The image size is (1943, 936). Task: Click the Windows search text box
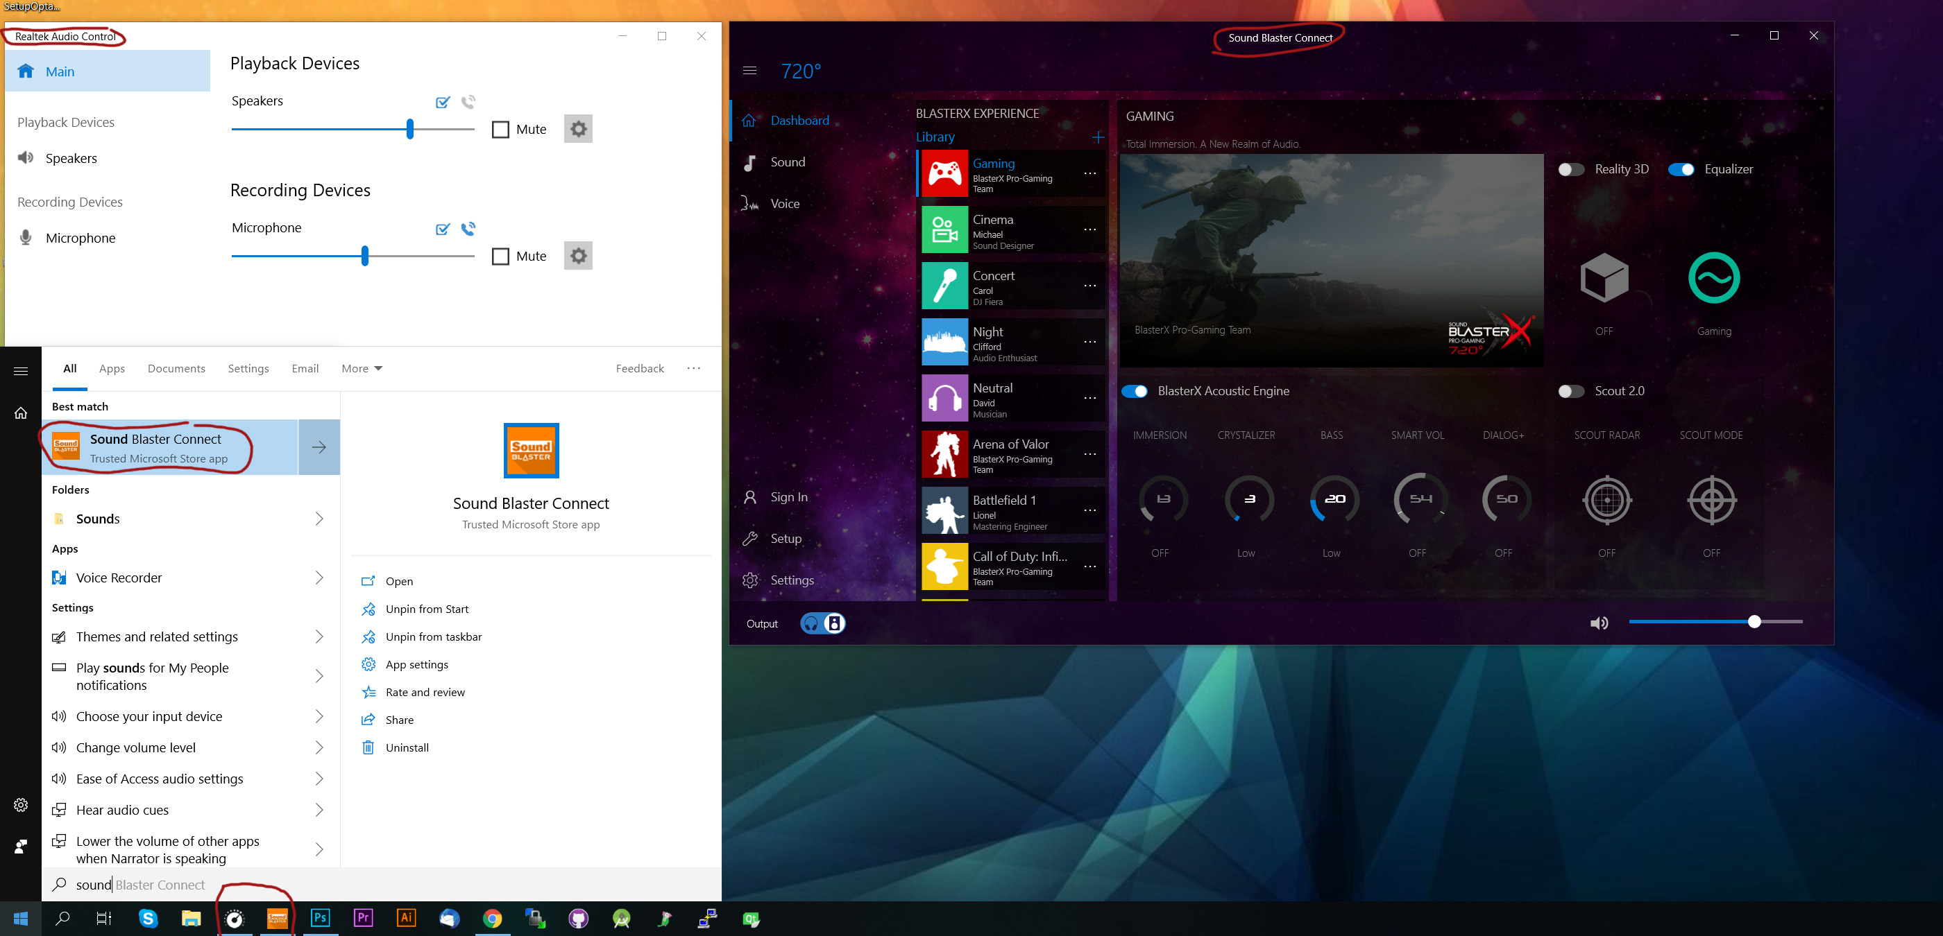pyautogui.click(x=381, y=885)
